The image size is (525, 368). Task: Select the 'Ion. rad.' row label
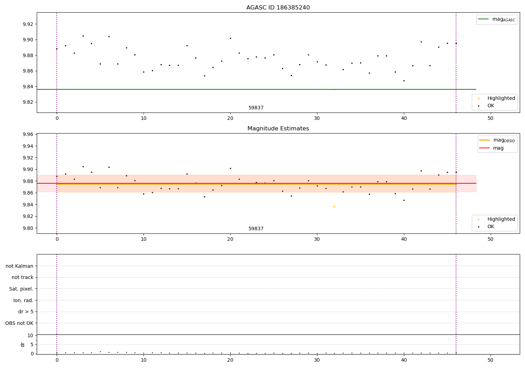[23, 300]
